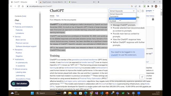Open Microsoft Teams from taskbar

[x=118, y=93]
